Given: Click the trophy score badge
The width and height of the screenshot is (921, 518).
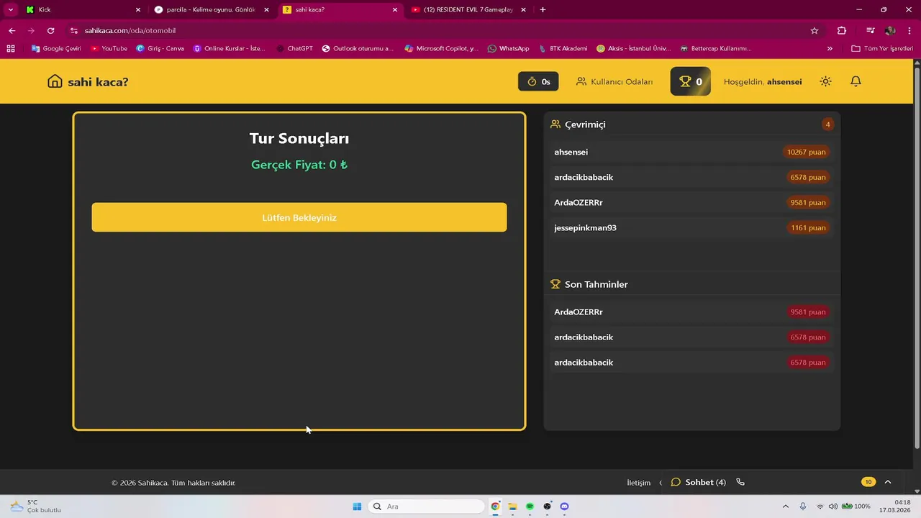Looking at the screenshot, I should click(691, 81).
